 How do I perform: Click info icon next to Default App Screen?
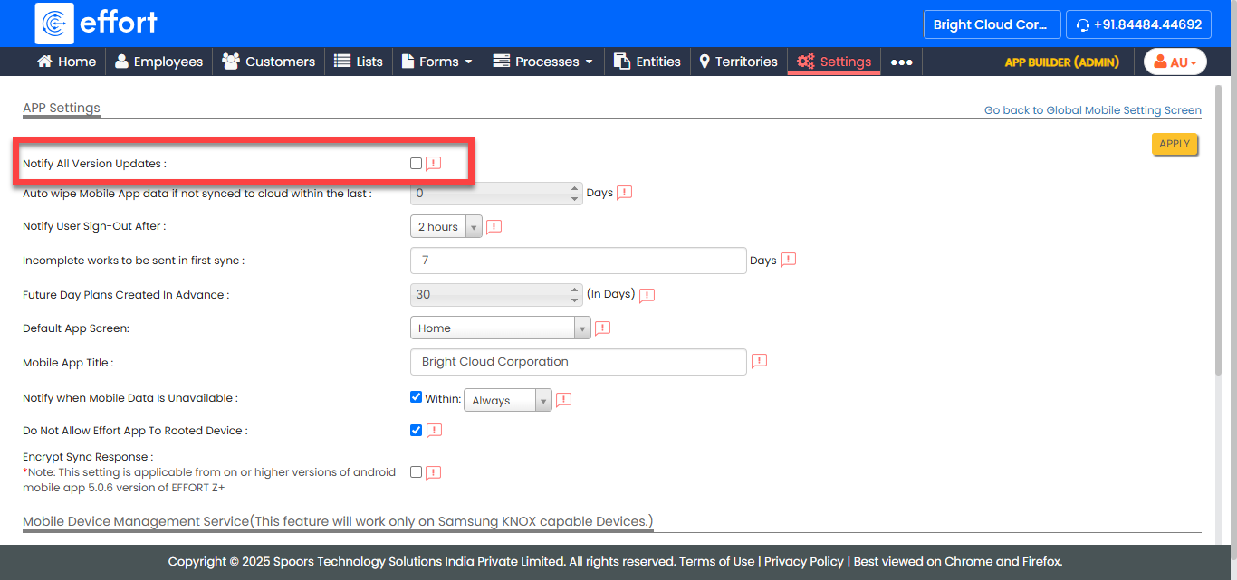(x=602, y=328)
